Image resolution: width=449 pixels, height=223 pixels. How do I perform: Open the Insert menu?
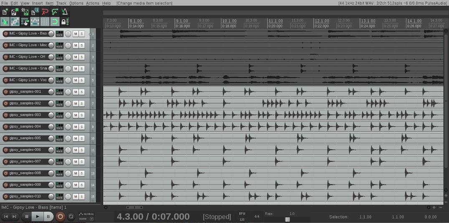[37, 3]
